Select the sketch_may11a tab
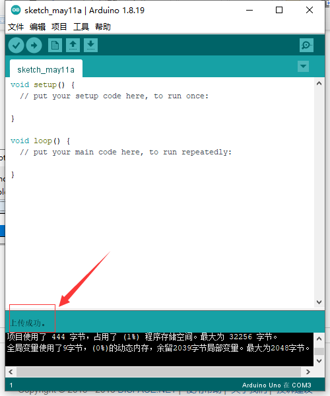 pos(46,69)
